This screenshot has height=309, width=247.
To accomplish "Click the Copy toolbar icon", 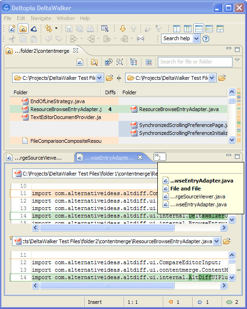I will 23,39.
